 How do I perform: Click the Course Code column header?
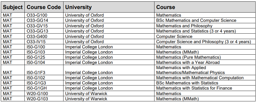pyautogui.click(x=44, y=7)
